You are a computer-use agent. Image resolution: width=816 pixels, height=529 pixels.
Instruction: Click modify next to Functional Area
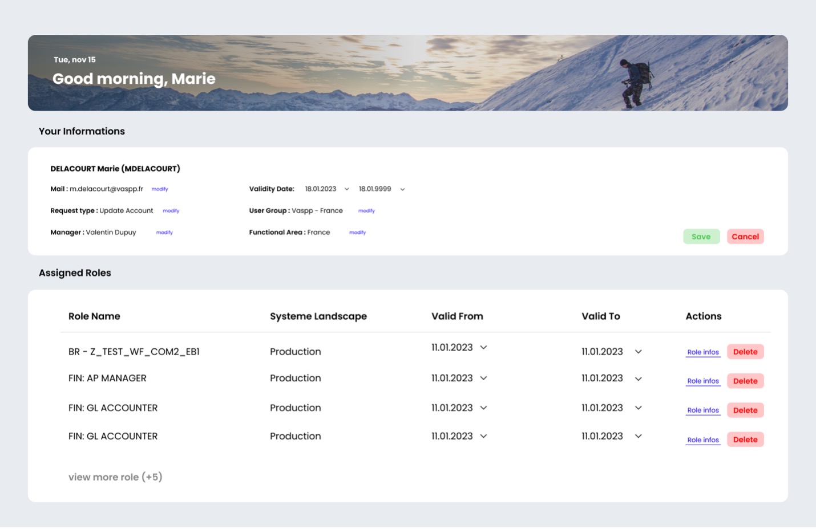tap(357, 232)
